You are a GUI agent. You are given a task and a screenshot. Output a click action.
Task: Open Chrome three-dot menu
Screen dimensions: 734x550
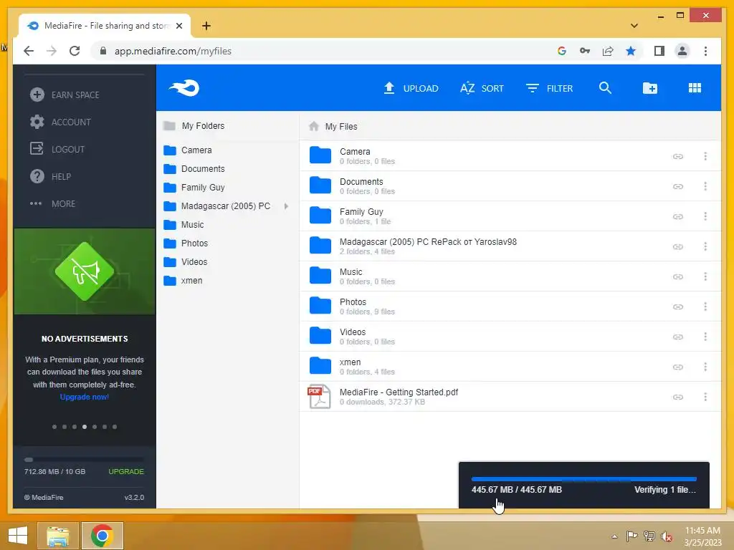(x=705, y=51)
